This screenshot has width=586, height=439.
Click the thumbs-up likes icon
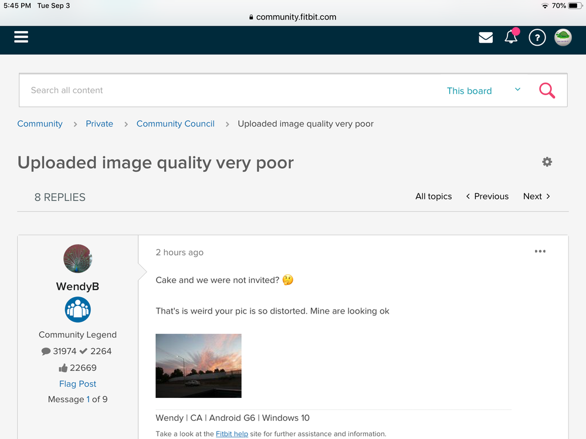63,368
